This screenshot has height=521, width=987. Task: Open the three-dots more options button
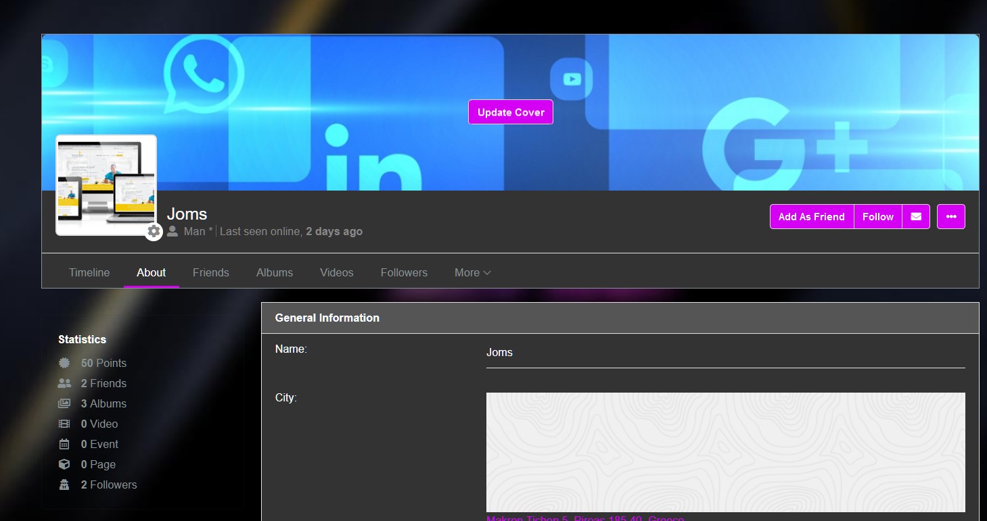pyautogui.click(x=950, y=217)
